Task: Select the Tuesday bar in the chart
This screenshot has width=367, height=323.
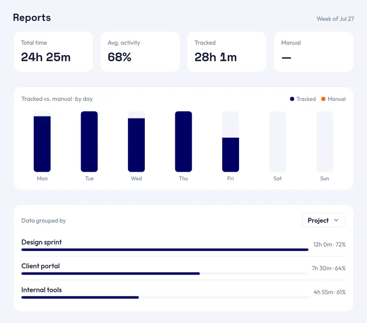Action: click(89, 142)
